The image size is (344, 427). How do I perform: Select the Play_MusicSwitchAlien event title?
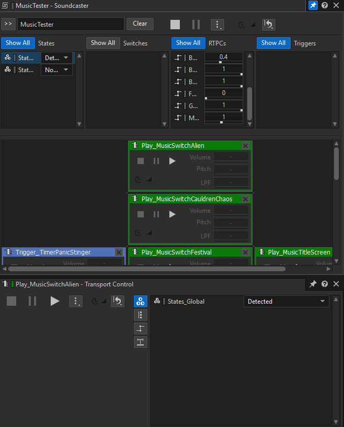coord(173,146)
